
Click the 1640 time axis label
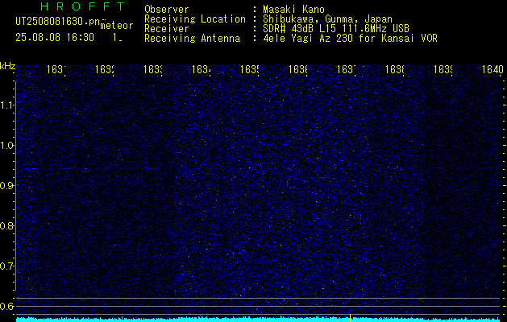pos(492,69)
